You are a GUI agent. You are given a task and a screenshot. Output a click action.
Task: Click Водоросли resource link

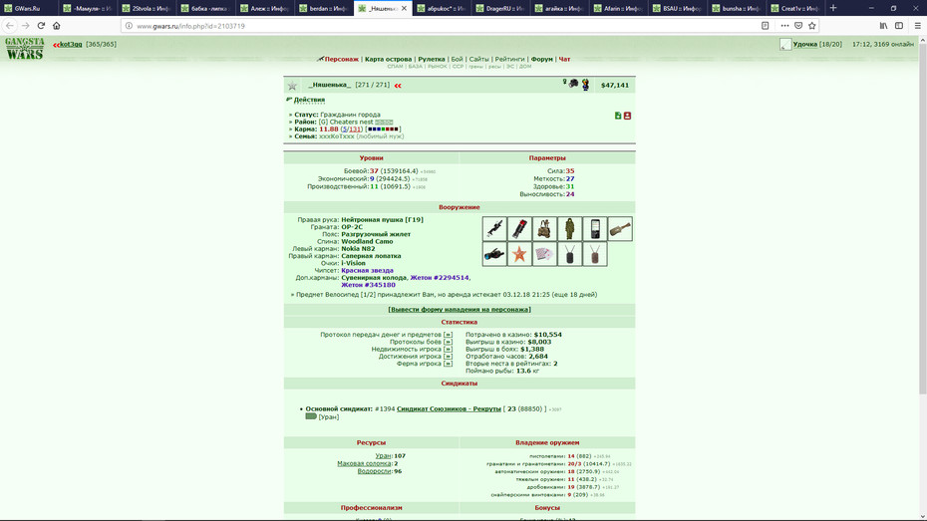[x=374, y=471]
